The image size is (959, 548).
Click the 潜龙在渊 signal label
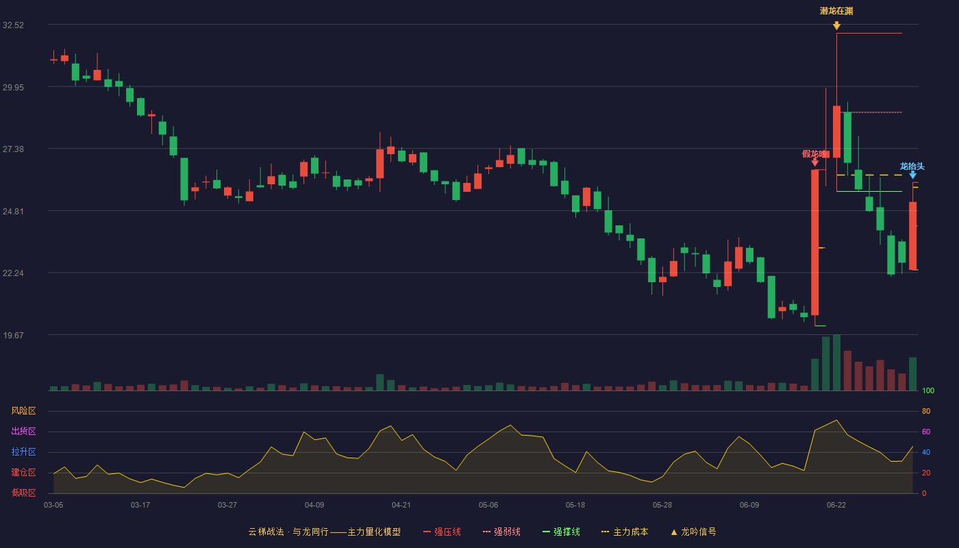click(836, 11)
